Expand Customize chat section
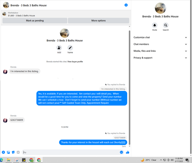 pos(160,38)
